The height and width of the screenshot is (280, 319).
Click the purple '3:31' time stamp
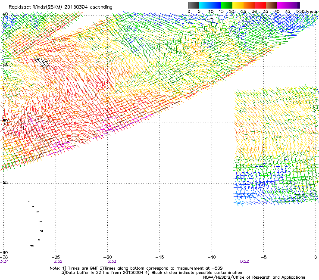[x=4, y=261]
